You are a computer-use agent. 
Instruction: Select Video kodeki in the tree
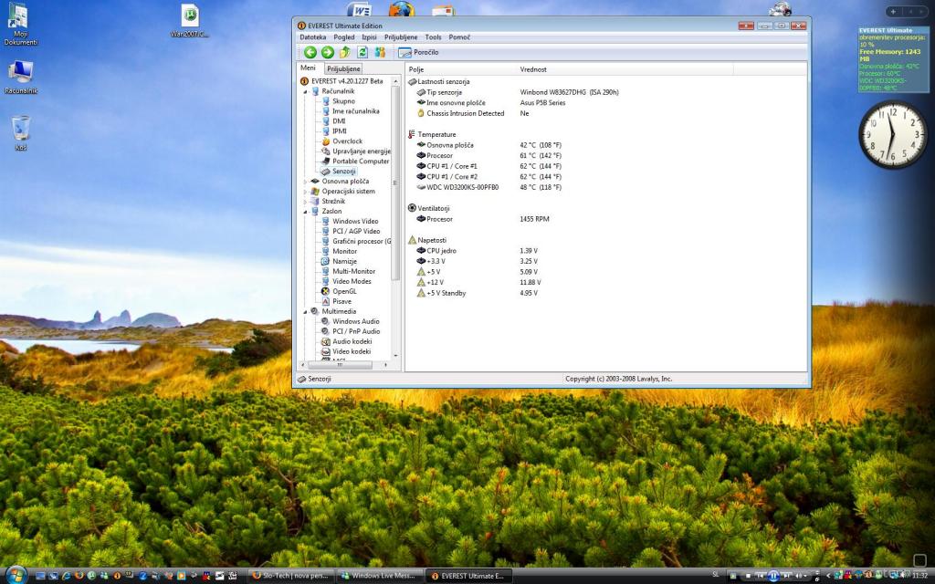(346, 352)
